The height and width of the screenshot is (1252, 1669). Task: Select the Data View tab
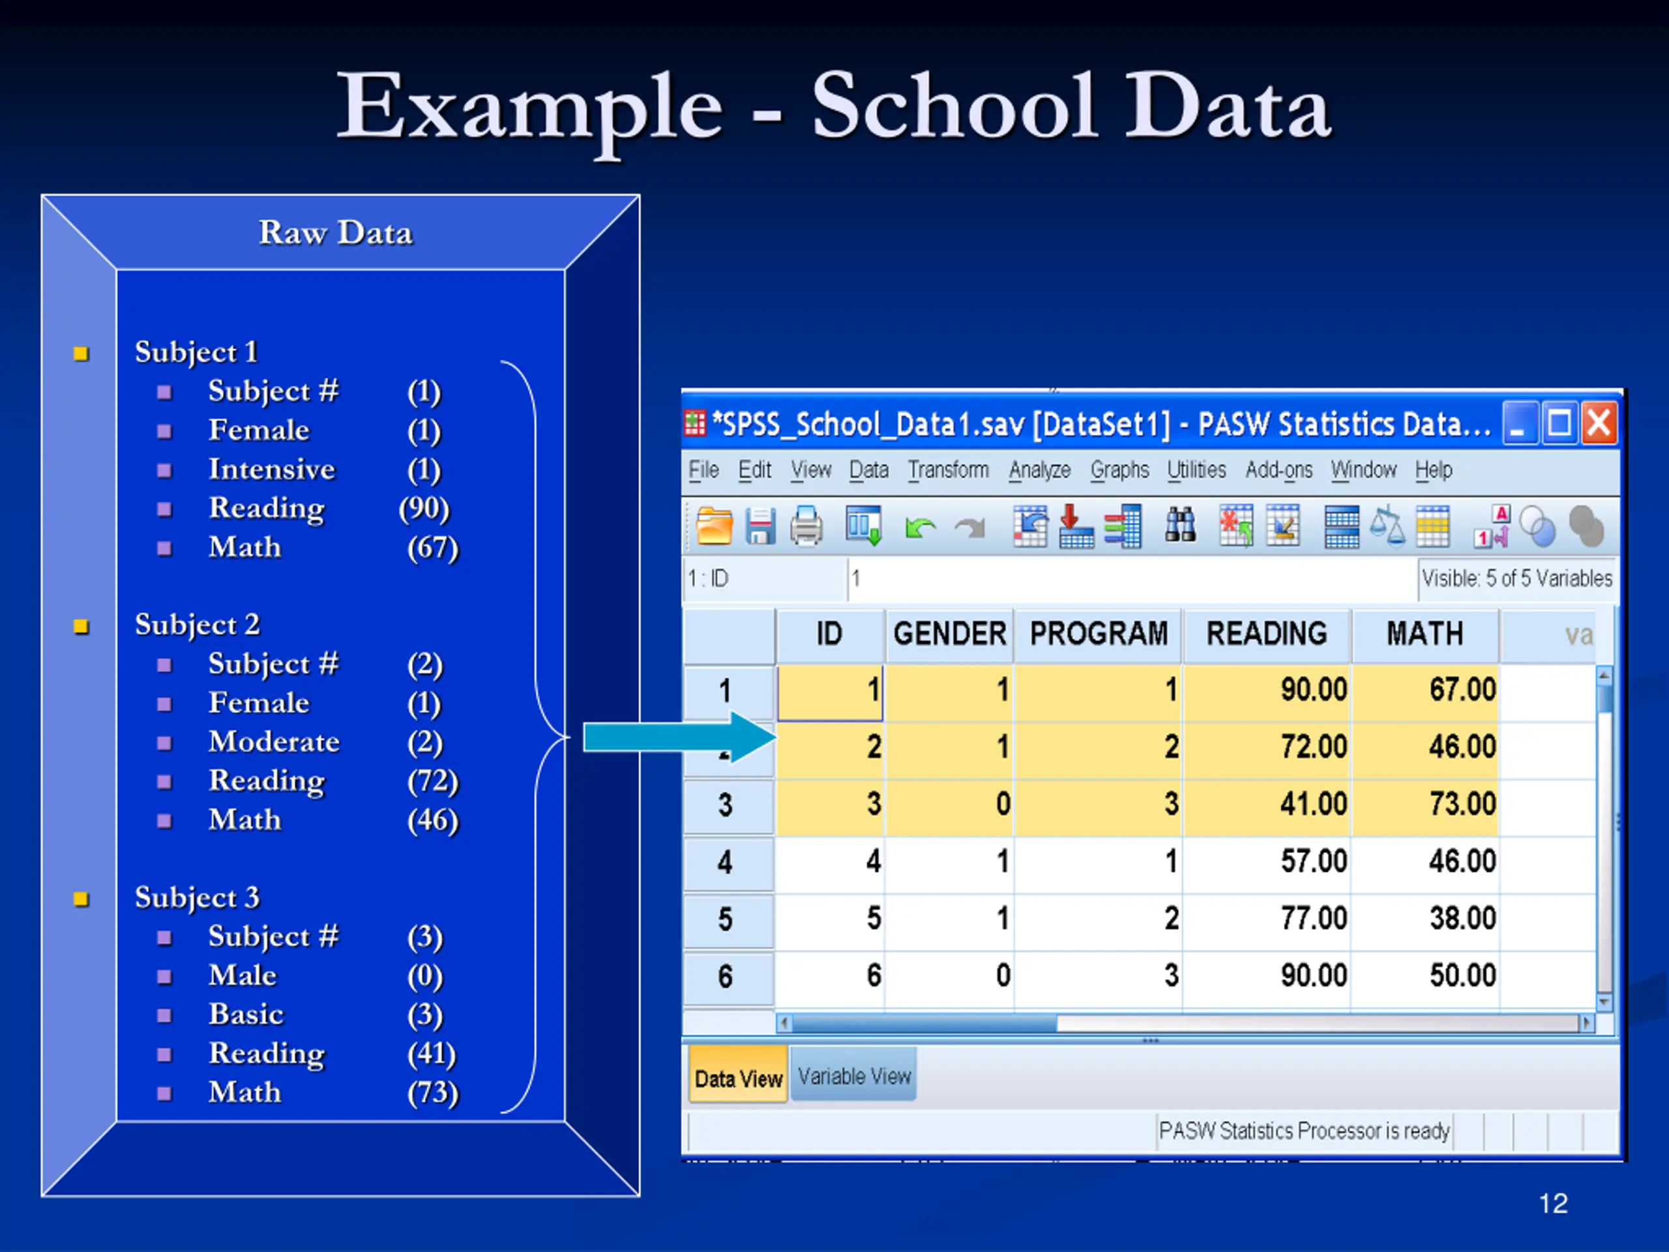(x=738, y=1075)
